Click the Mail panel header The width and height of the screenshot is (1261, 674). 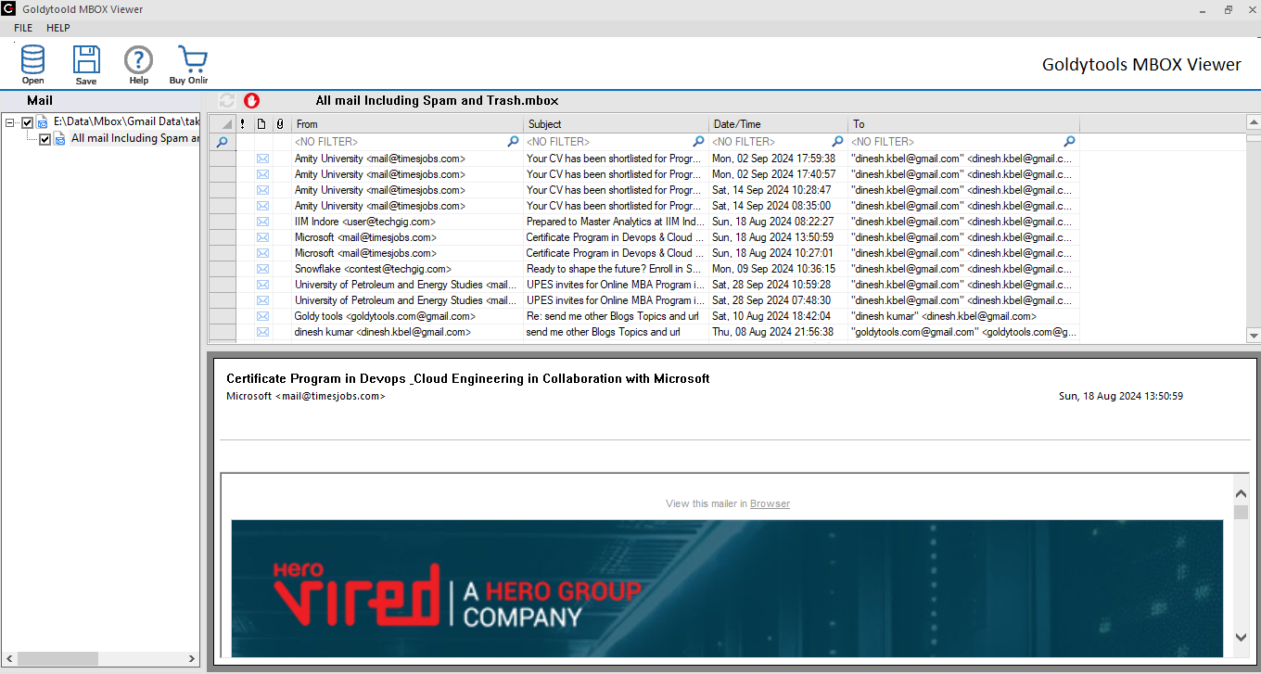point(100,100)
